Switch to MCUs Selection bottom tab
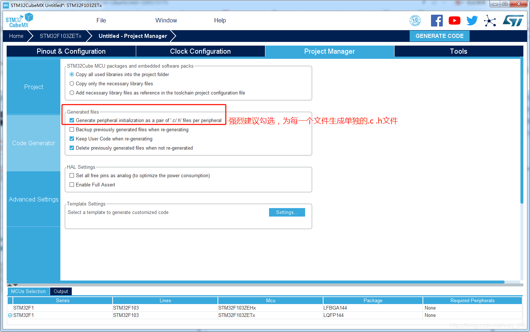The image size is (530, 332). (x=28, y=291)
